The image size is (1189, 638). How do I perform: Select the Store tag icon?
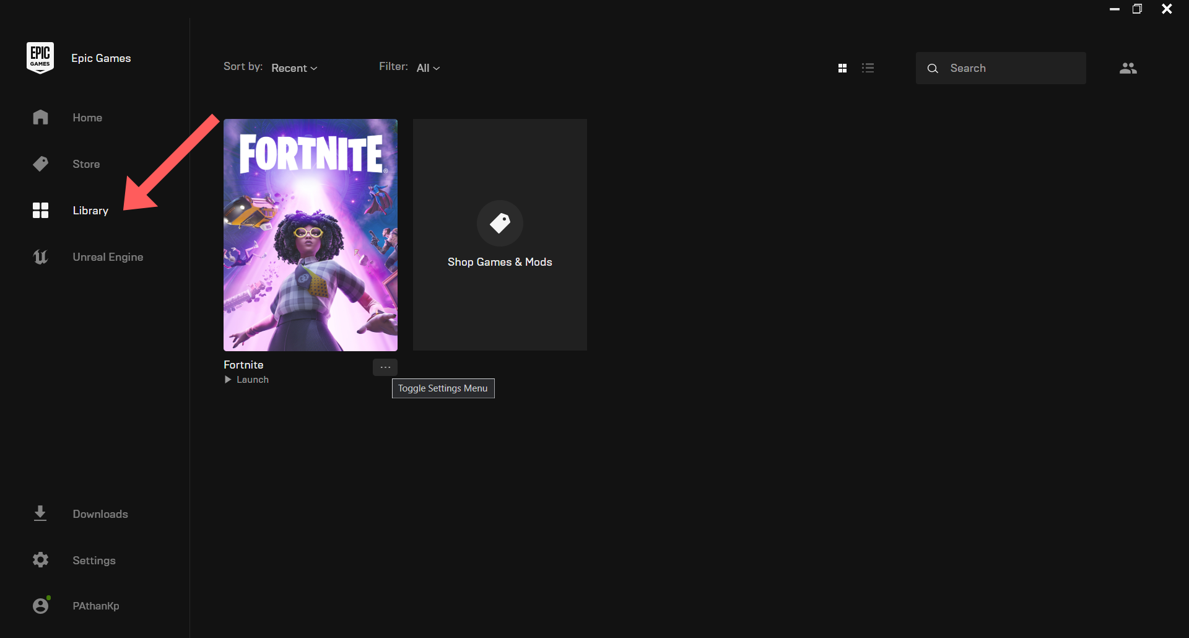(x=40, y=164)
